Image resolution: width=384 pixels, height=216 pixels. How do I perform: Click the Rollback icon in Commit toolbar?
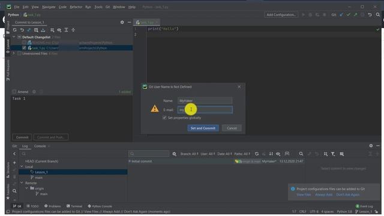pyautogui.click(x=22, y=30)
